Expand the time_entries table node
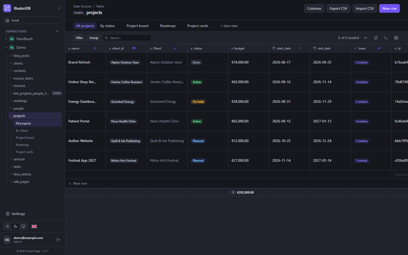 pyautogui.click(x=11, y=174)
